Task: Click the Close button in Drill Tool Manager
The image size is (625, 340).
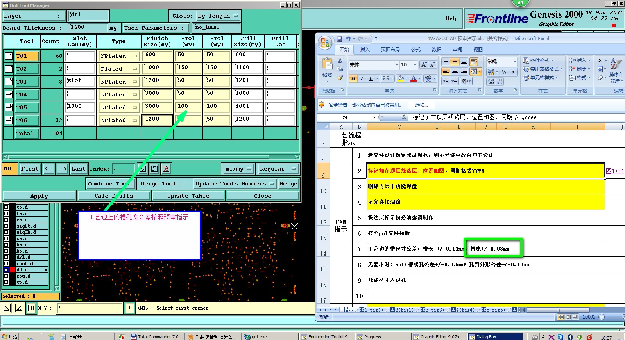Action: coord(263,196)
